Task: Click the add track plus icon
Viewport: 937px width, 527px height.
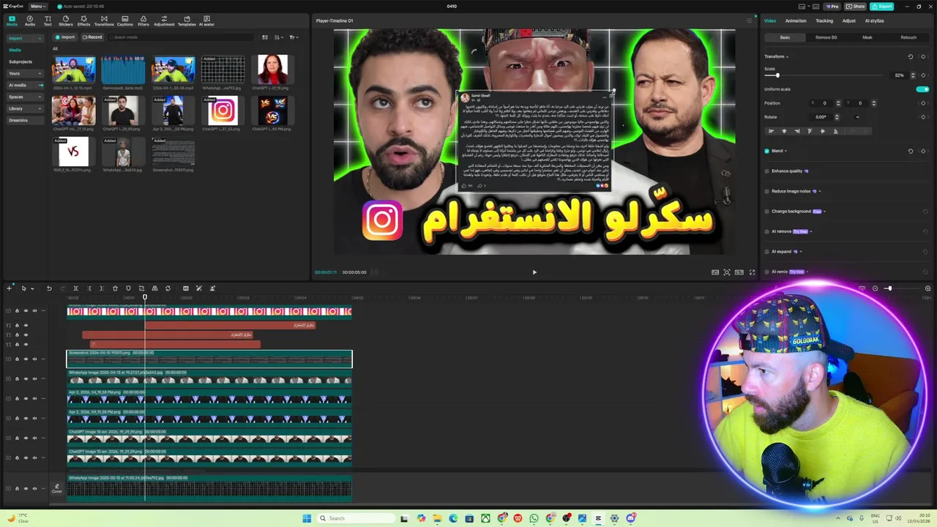Action: pyautogui.click(x=10, y=288)
